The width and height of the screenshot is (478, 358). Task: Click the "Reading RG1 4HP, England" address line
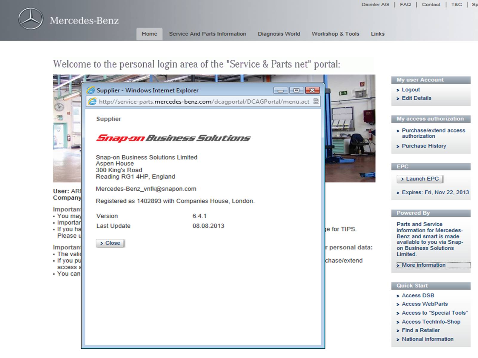[x=135, y=176]
